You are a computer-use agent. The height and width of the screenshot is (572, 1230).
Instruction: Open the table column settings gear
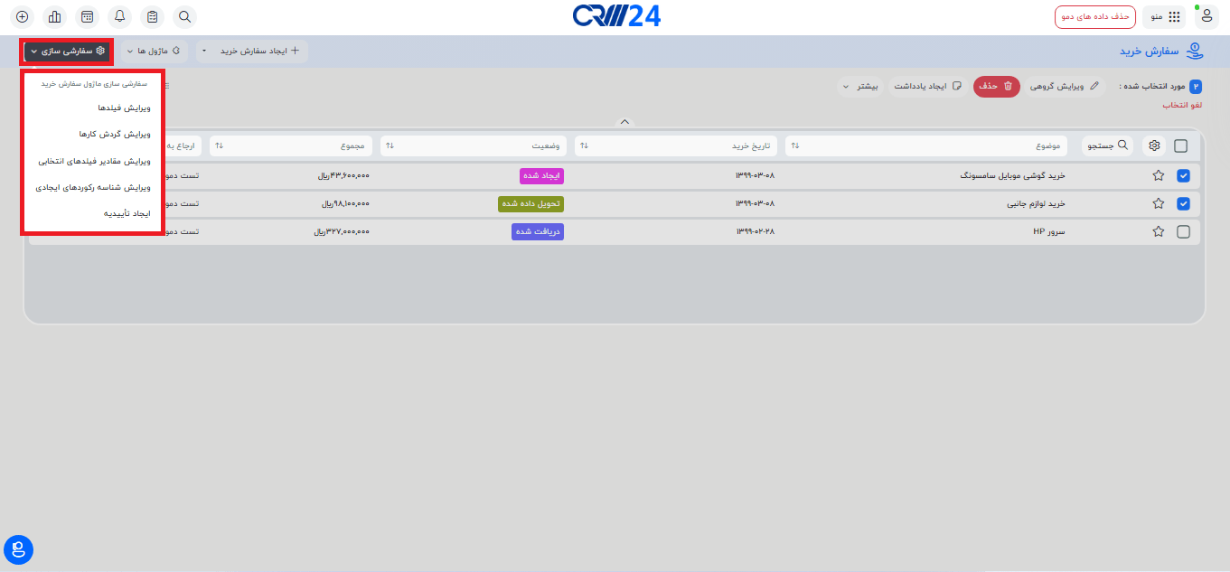pyautogui.click(x=1154, y=145)
